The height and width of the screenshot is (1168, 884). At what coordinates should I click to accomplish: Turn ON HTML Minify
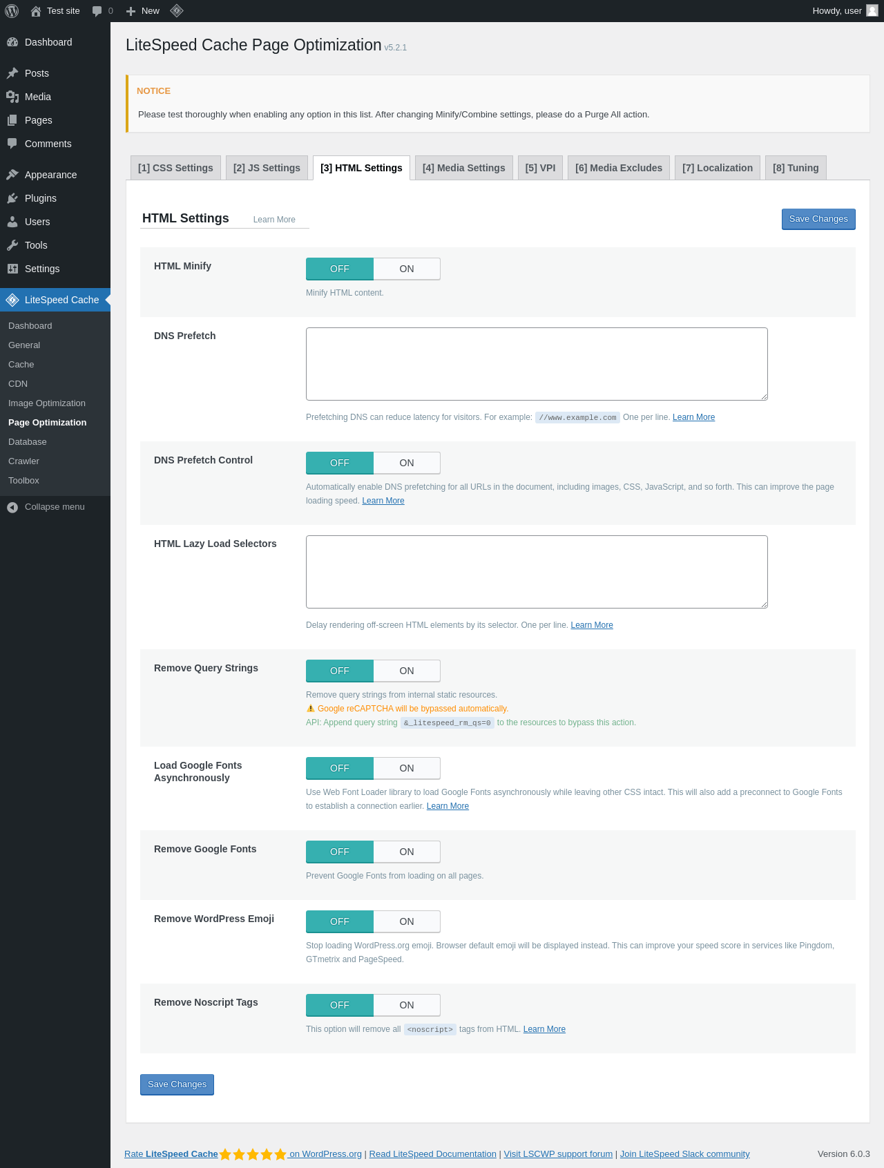click(407, 269)
